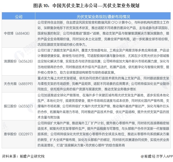
Task: Click the chart title '图表10：中国光伏支架上市公司—光伏支架业务规划'
Action: pos(86,6)
